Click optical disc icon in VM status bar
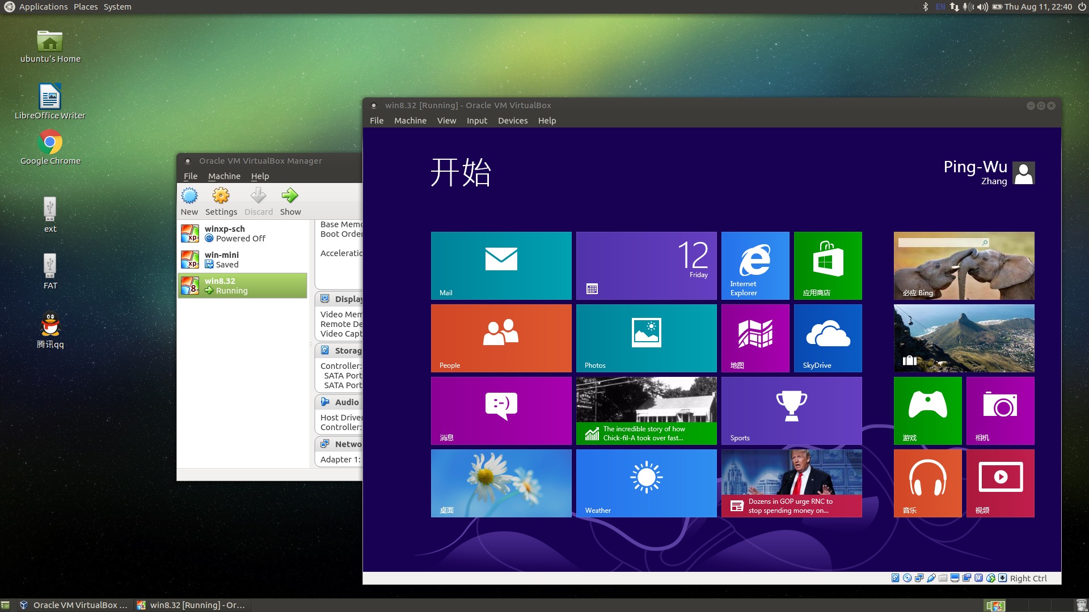Viewport: 1089px width, 612px height. (907, 578)
